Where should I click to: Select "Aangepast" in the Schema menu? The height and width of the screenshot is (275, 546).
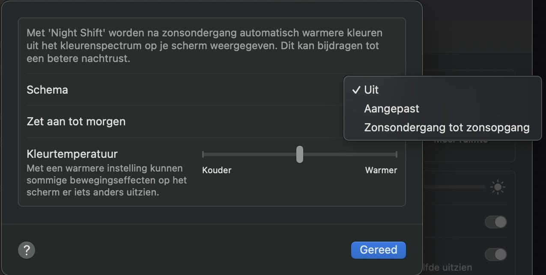pos(391,109)
